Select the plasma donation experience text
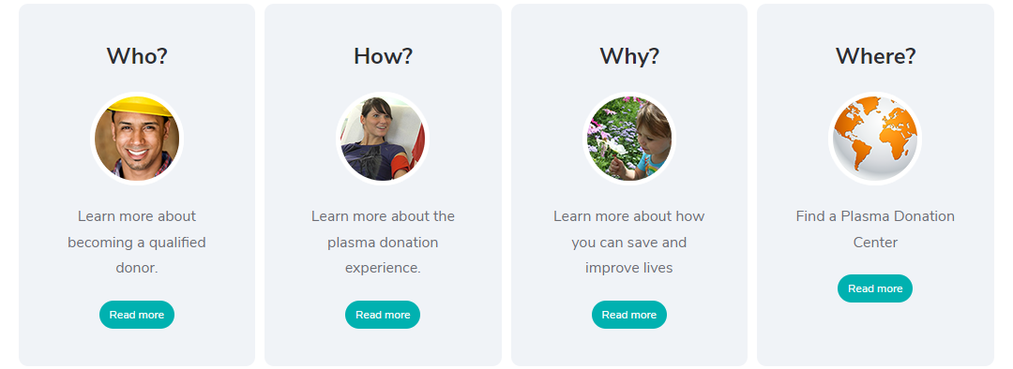This screenshot has width=1013, height=369. pos(383,242)
